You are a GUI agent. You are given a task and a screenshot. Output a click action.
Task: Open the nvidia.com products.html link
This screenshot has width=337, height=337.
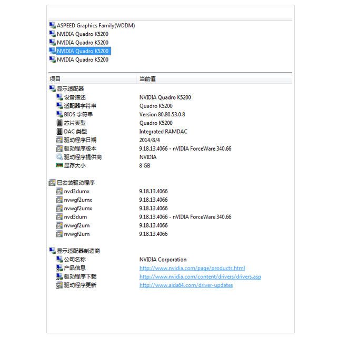click(x=192, y=268)
